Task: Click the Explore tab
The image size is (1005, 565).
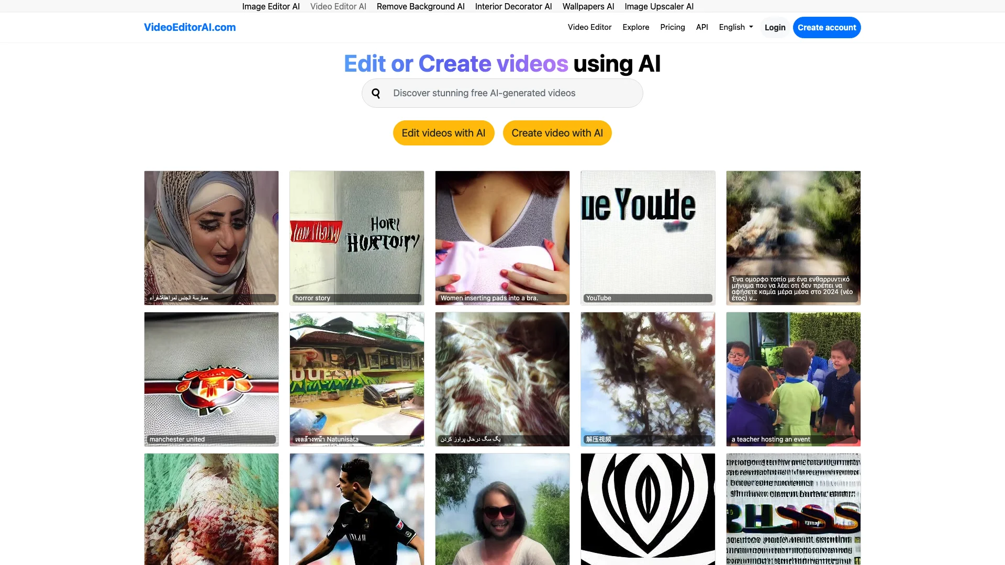Action: click(636, 27)
